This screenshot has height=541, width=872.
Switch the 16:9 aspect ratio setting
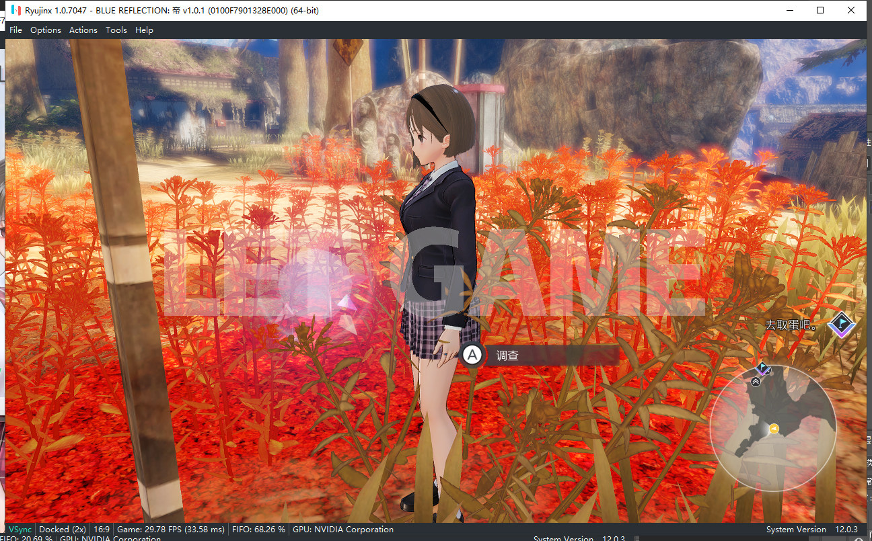(x=102, y=530)
